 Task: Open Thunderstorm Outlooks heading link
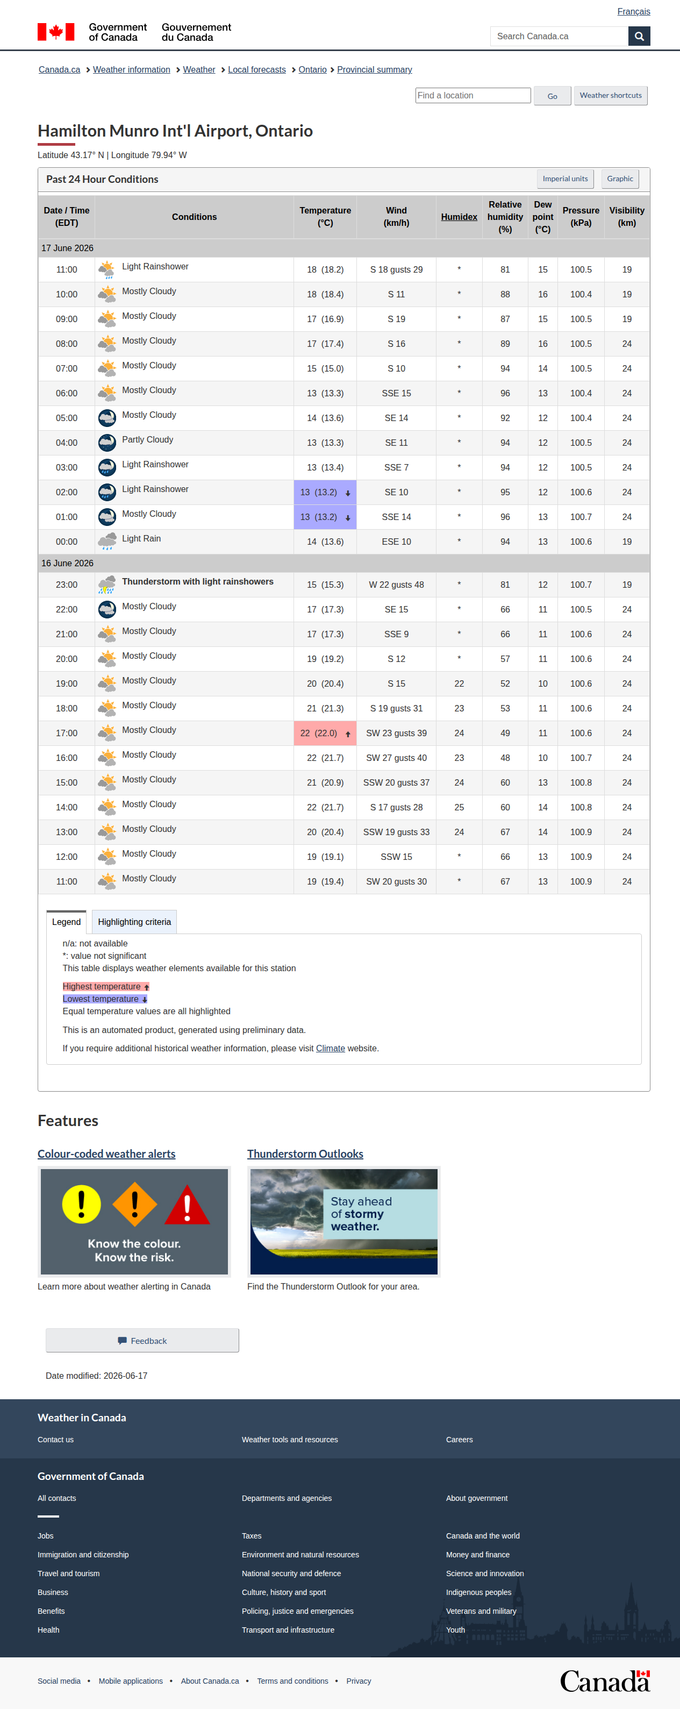pos(305,1153)
